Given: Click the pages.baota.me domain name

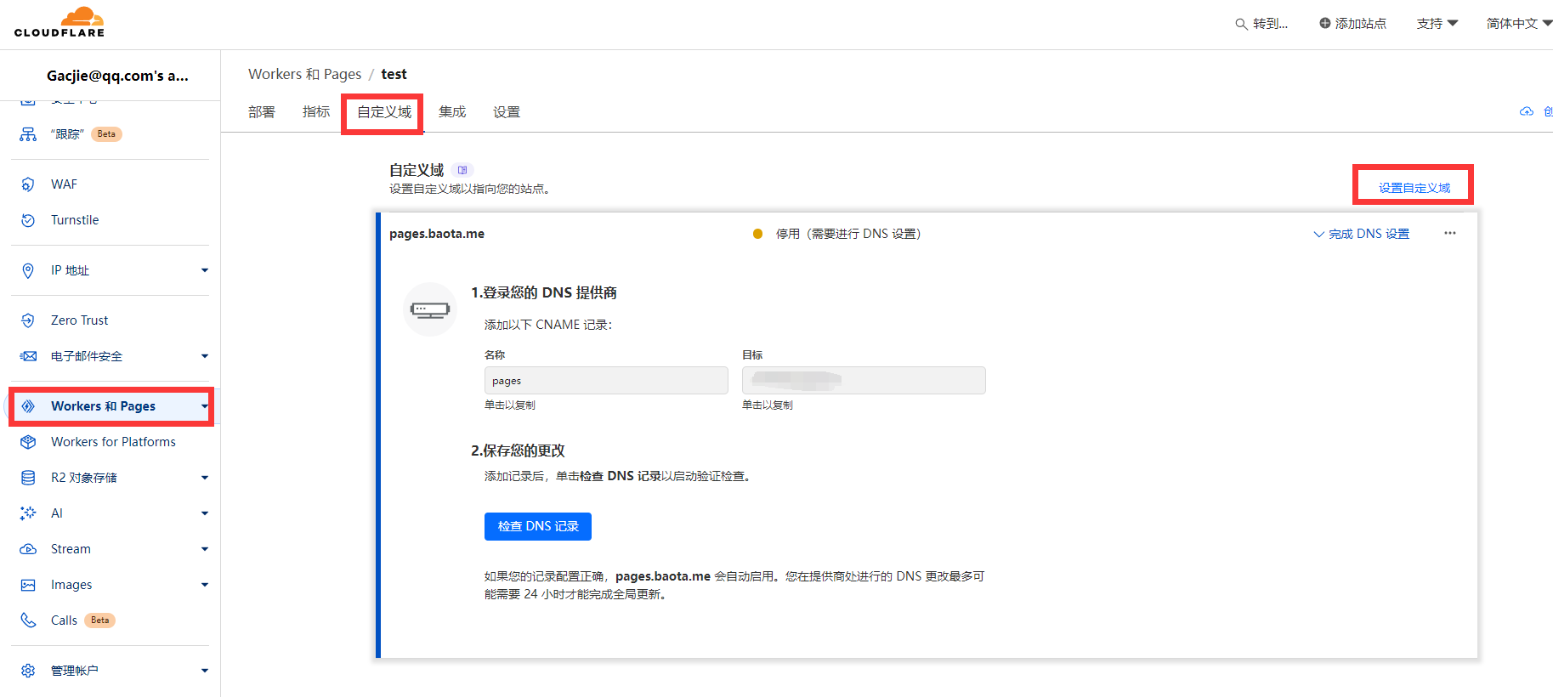Looking at the screenshot, I should tap(437, 234).
